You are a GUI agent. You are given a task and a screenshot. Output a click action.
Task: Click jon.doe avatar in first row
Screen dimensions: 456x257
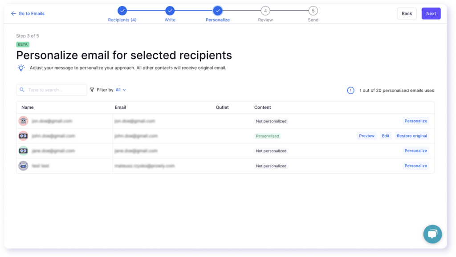(23, 121)
